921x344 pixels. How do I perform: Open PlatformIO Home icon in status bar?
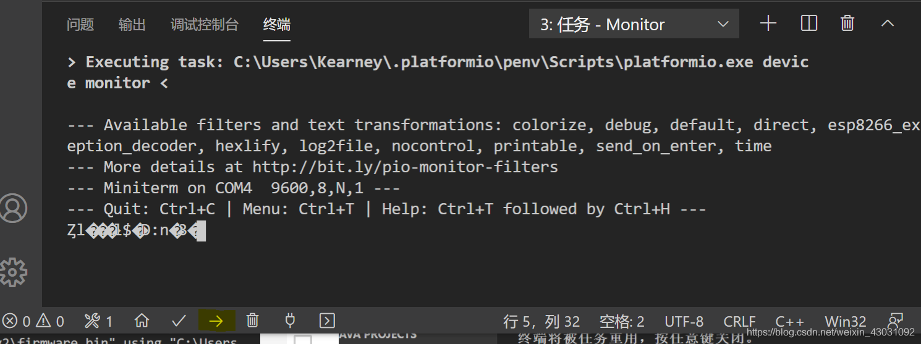[x=142, y=321]
